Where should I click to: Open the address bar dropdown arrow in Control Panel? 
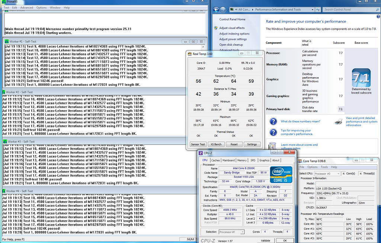click(313, 10)
